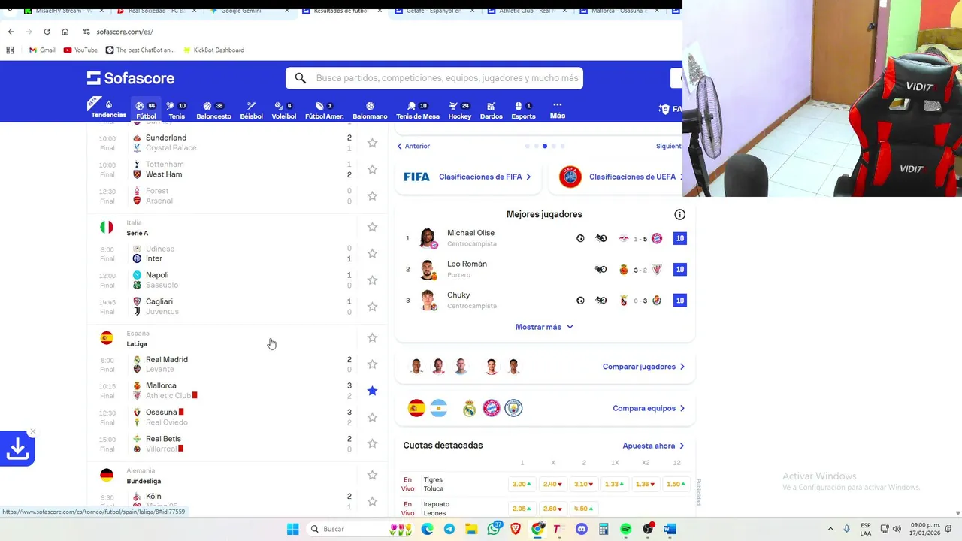The height and width of the screenshot is (541, 962).
Task: Click the Real Madrid team logo in compare
Action: [469, 408]
